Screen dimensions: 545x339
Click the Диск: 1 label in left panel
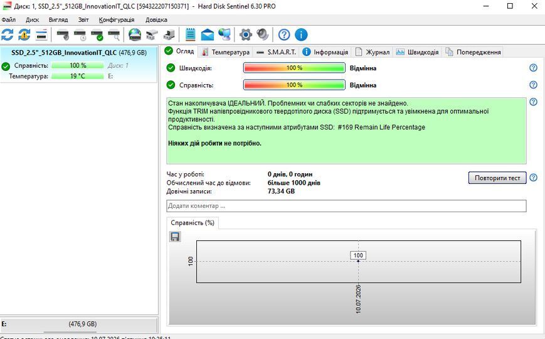click(118, 65)
